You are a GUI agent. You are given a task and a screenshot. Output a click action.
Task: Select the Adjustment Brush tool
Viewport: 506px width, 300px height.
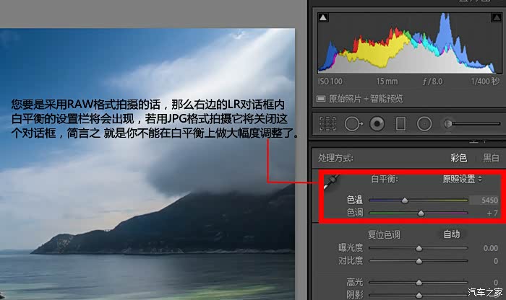point(472,123)
